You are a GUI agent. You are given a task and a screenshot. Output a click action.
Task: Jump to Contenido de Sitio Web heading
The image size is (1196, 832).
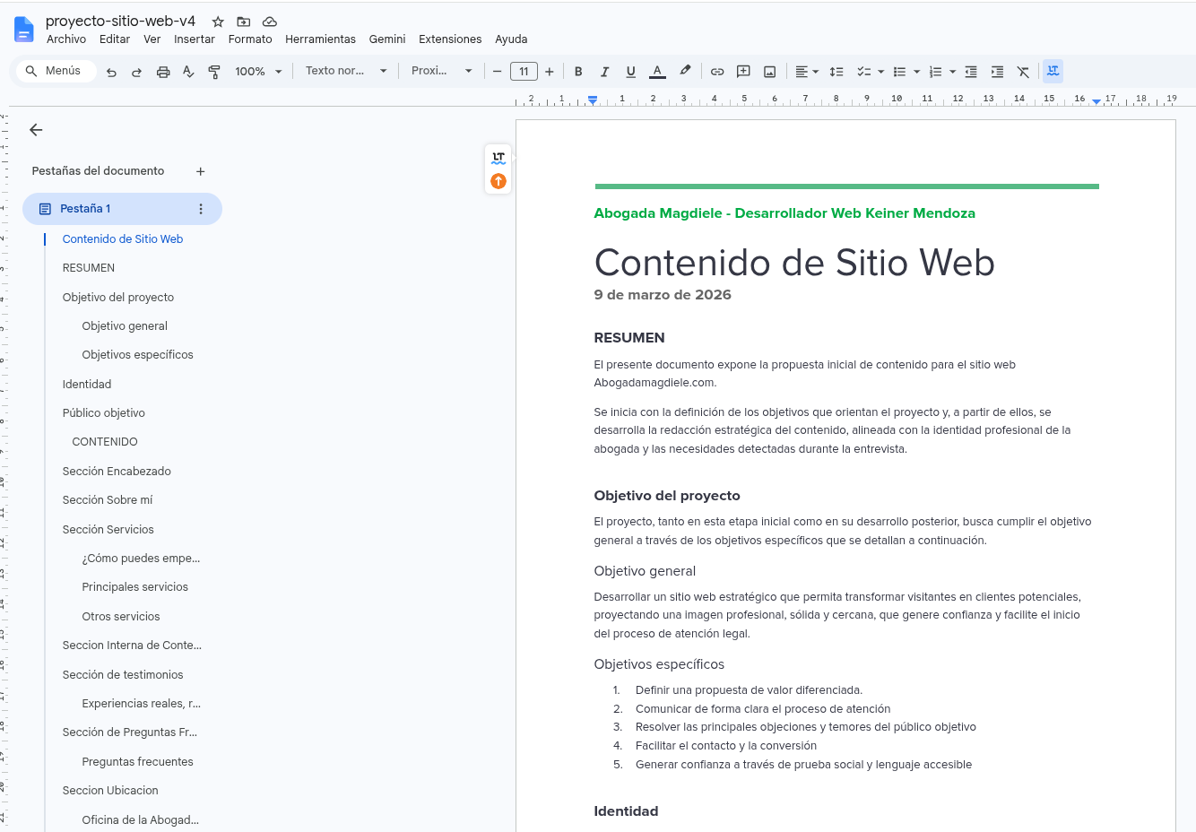pos(123,239)
